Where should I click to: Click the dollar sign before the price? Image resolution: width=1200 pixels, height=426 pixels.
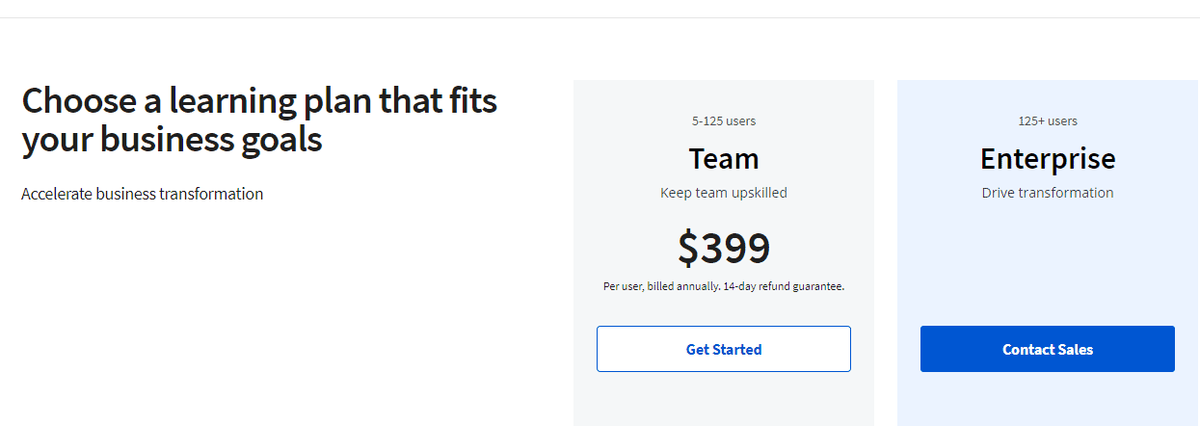(x=687, y=249)
